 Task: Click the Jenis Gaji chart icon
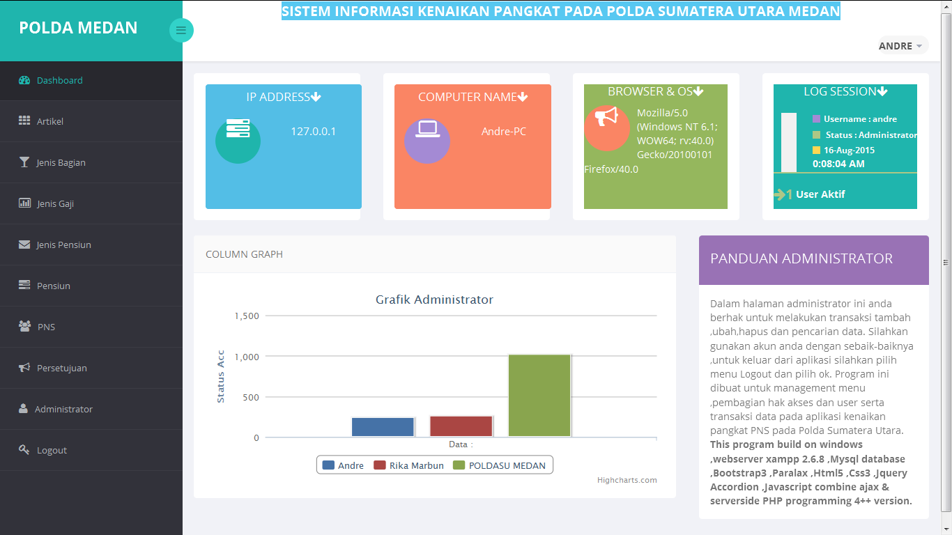[24, 203]
